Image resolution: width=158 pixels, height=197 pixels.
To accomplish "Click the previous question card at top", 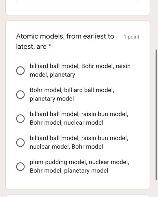I will click(x=78, y=7).
